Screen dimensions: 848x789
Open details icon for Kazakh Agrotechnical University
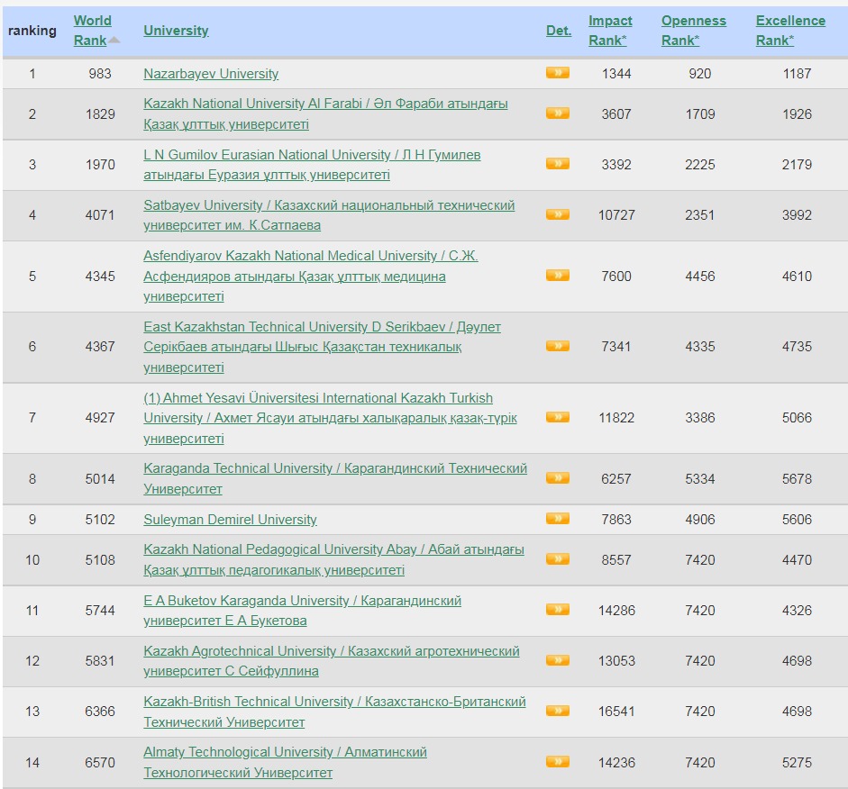coord(557,660)
